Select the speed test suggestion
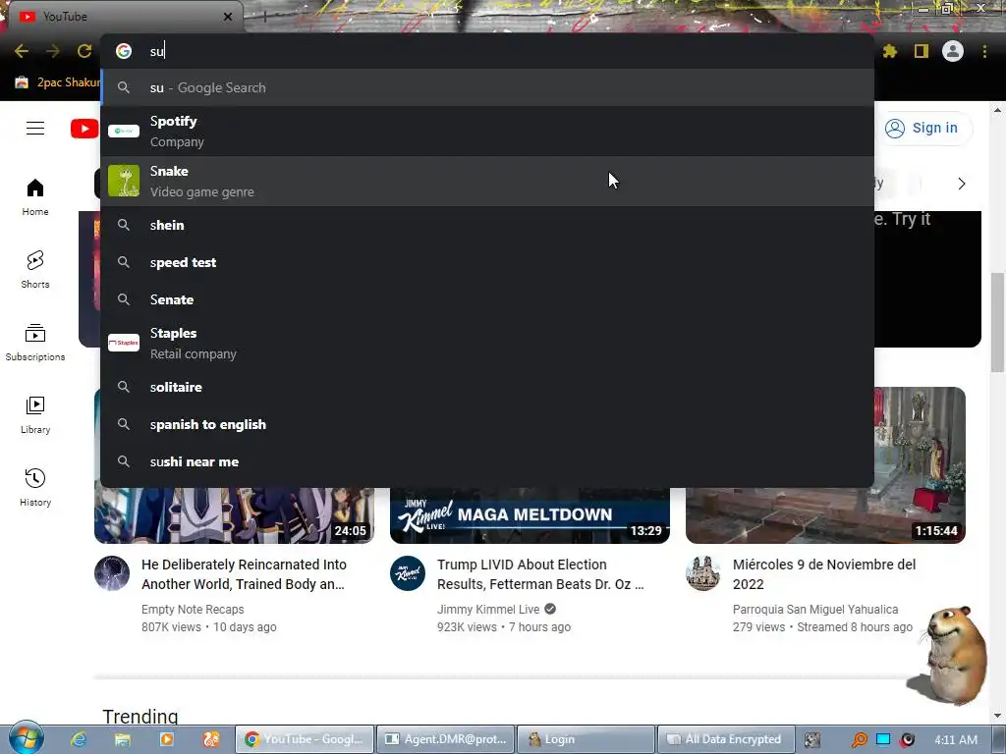This screenshot has width=1006, height=754. (x=487, y=262)
